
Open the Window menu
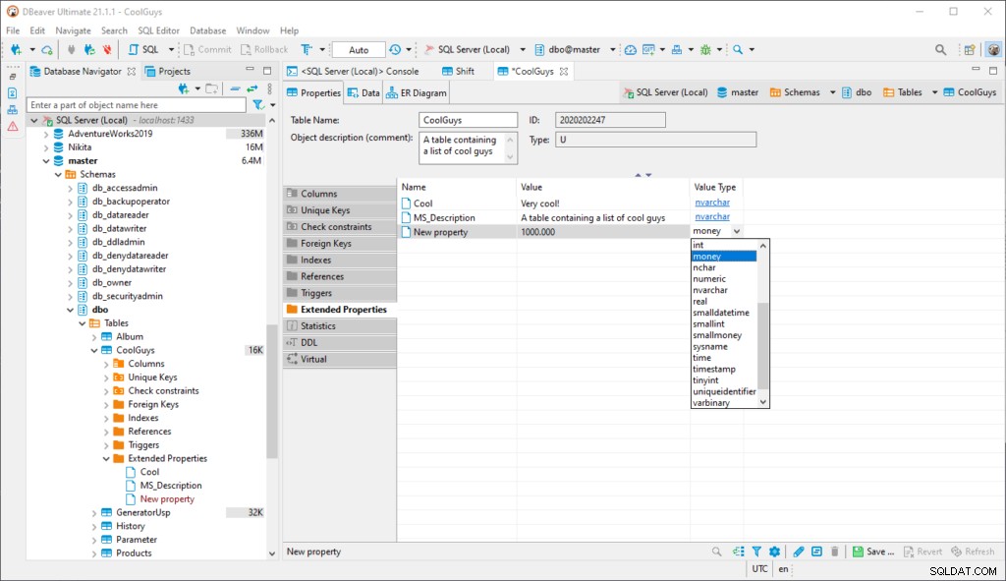(252, 30)
